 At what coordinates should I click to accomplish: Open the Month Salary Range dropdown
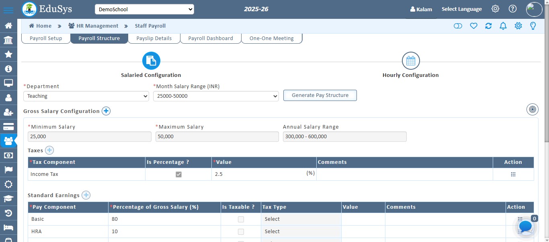pyautogui.click(x=215, y=96)
